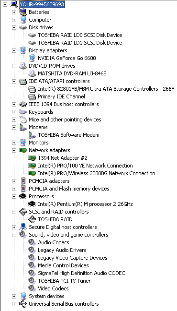Image resolution: width=177 pixels, height=311 pixels.
Task: Collapse the Network adapters category
Action: click(x=14, y=150)
